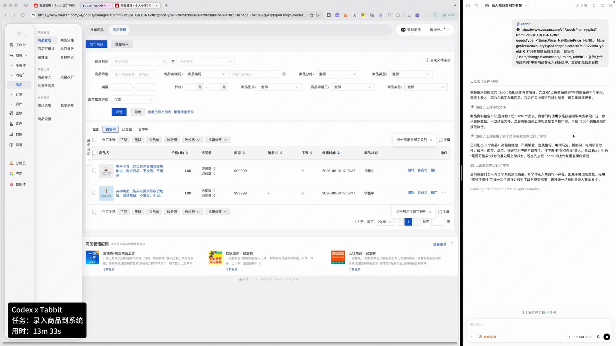Close the active 商品管理 browser tab

(x=157, y=5)
